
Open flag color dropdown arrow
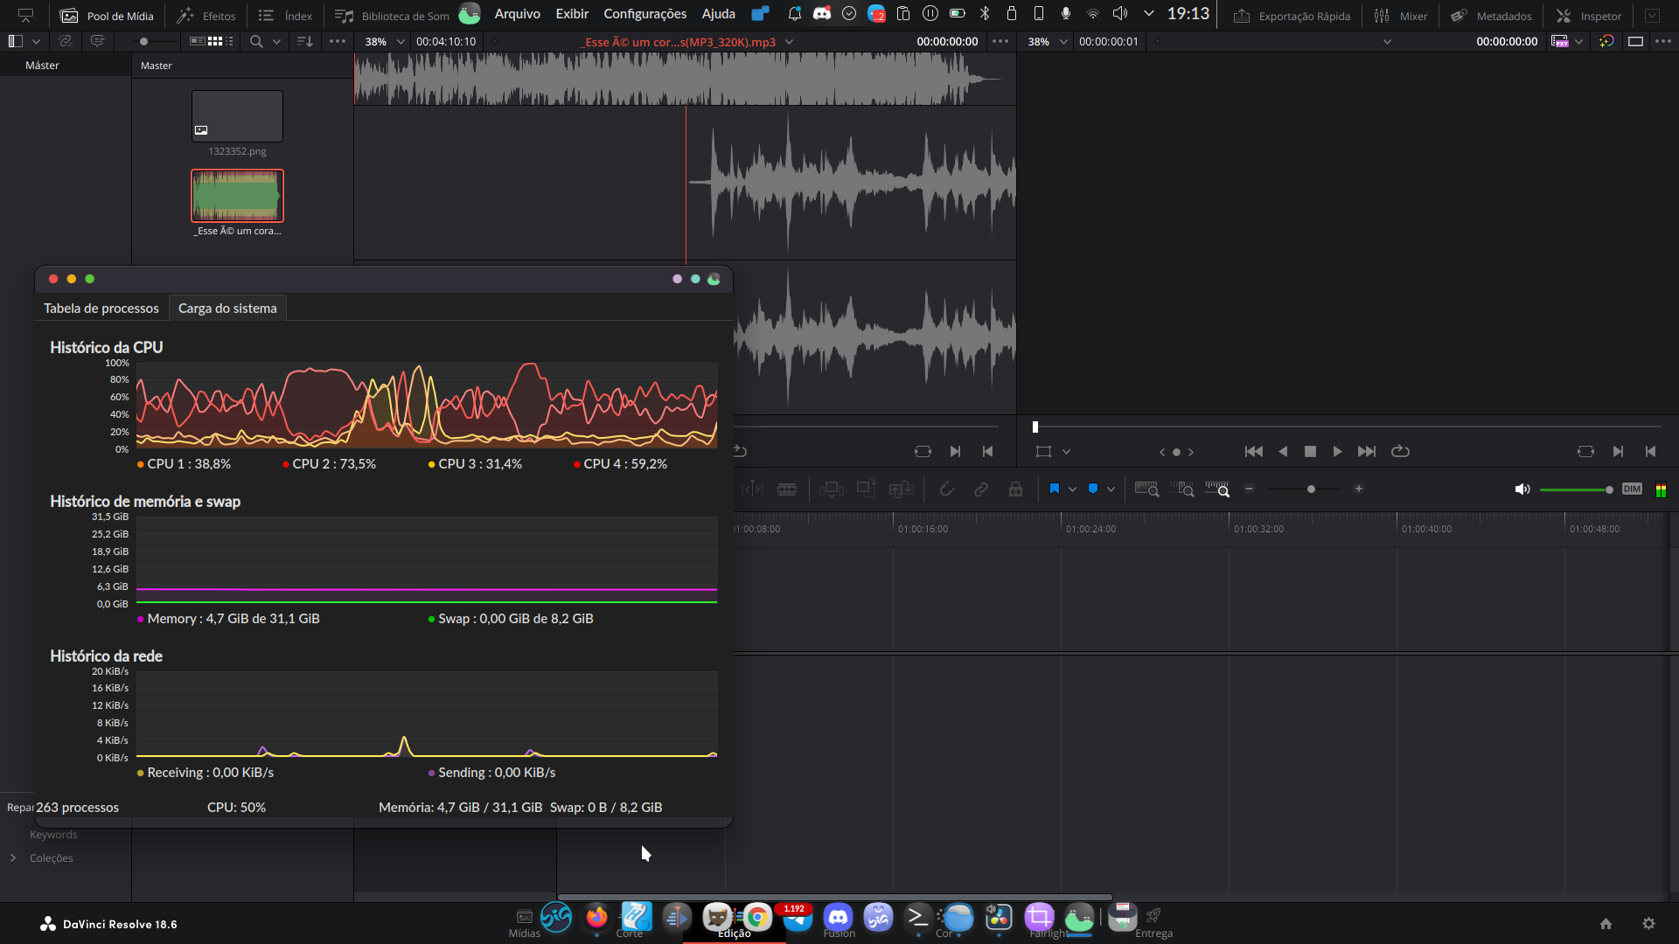click(1072, 489)
